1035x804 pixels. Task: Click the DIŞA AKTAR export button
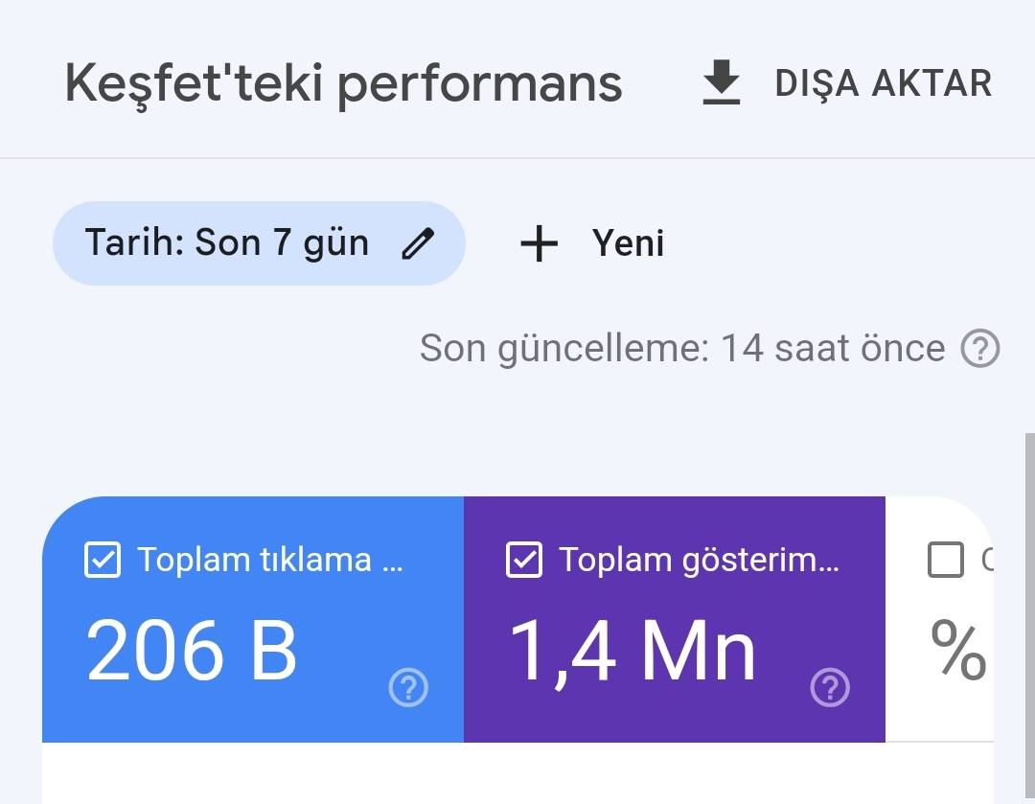pos(847,82)
